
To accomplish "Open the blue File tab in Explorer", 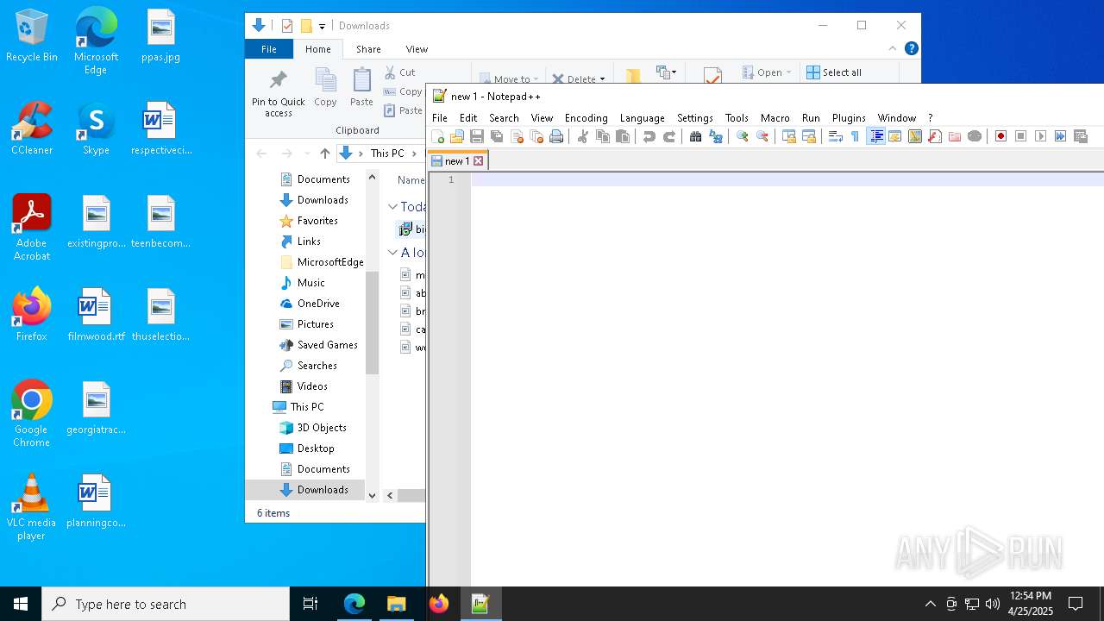I will pyautogui.click(x=269, y=49).
